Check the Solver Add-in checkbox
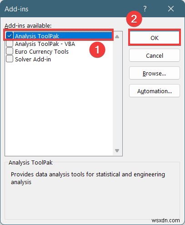Viewport: 185px width, 225px height. coord(10,59)
